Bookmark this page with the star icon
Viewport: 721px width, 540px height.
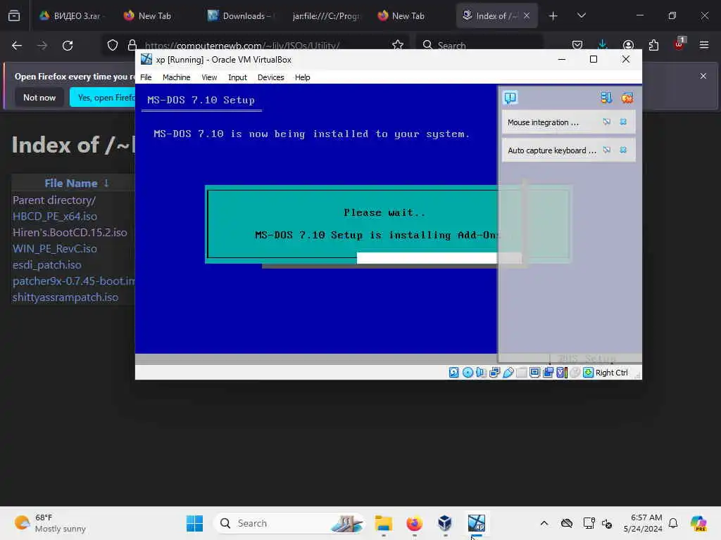[x=398, y=45]
